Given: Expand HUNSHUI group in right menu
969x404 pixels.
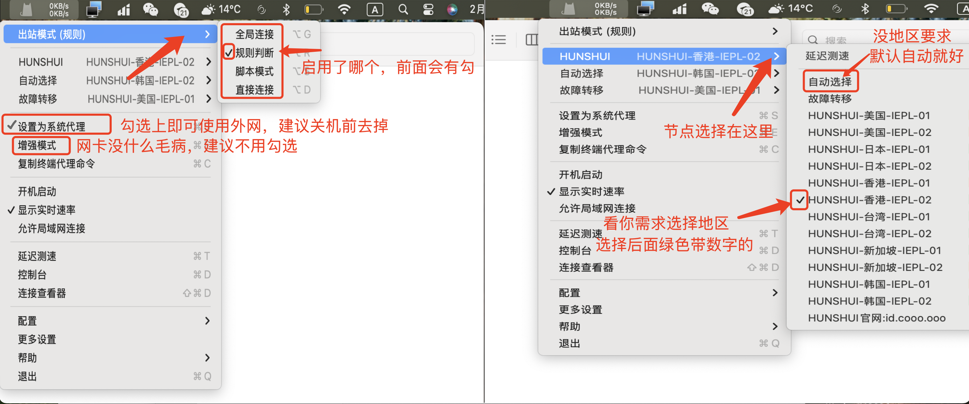Looking at the screenshot, I should [x=664, y=56].
